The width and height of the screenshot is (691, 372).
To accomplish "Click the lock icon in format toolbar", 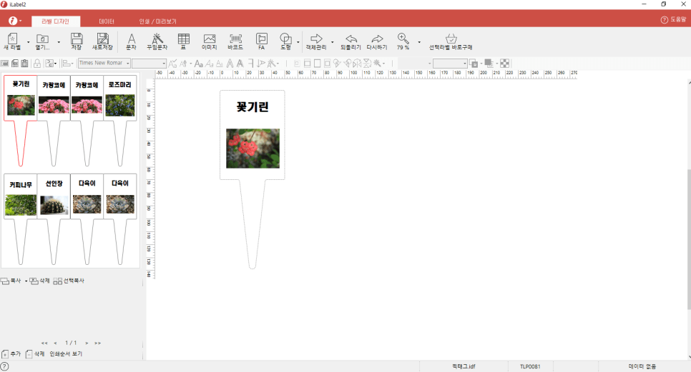I will click(x=37, y=64).
